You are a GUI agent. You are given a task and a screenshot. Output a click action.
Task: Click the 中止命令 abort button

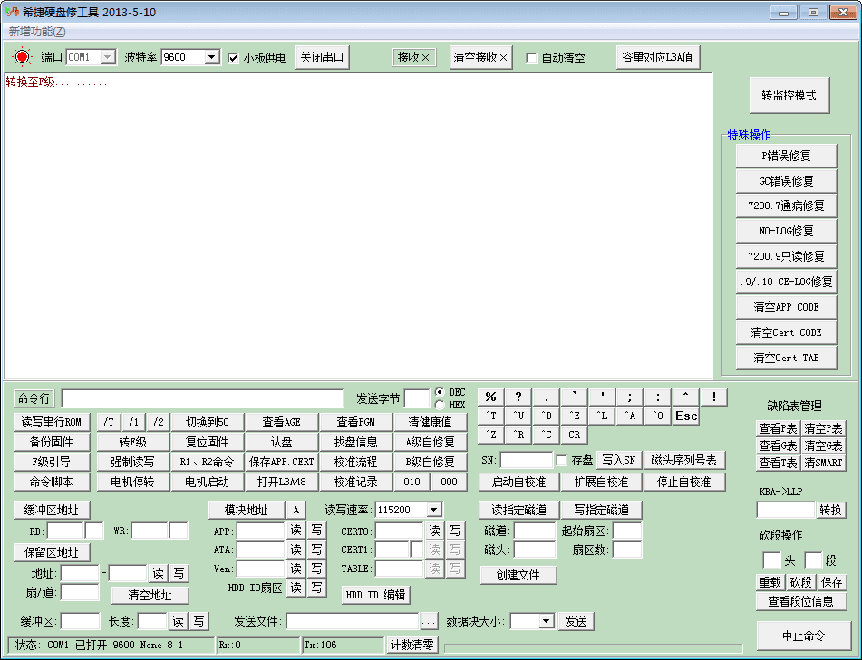pos(803,636)
